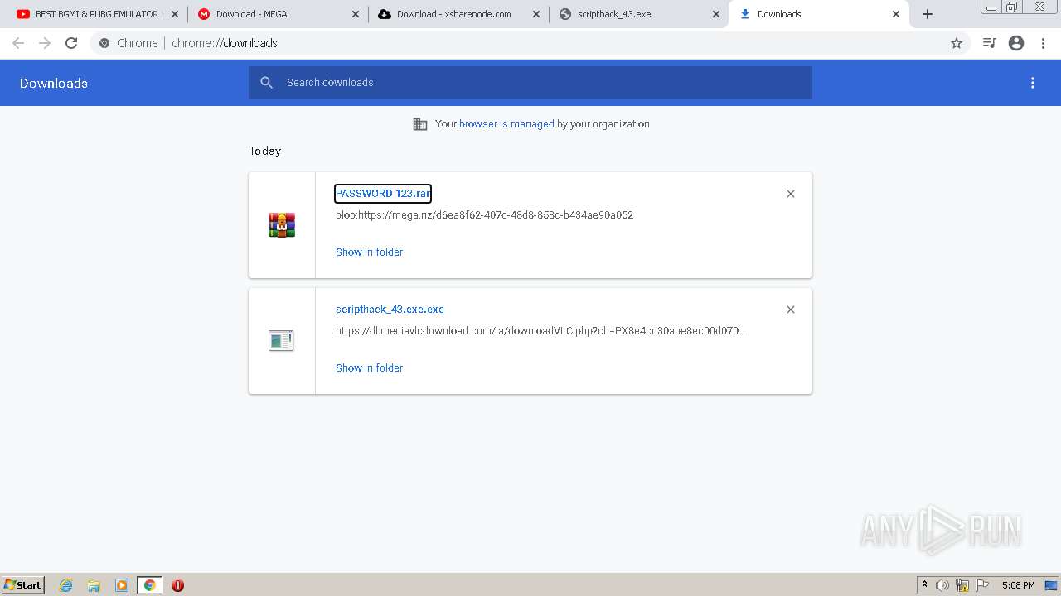Click the mega.nz blob source URL
The width and height of the screenshot is (1061, 596).
point(484,215)
